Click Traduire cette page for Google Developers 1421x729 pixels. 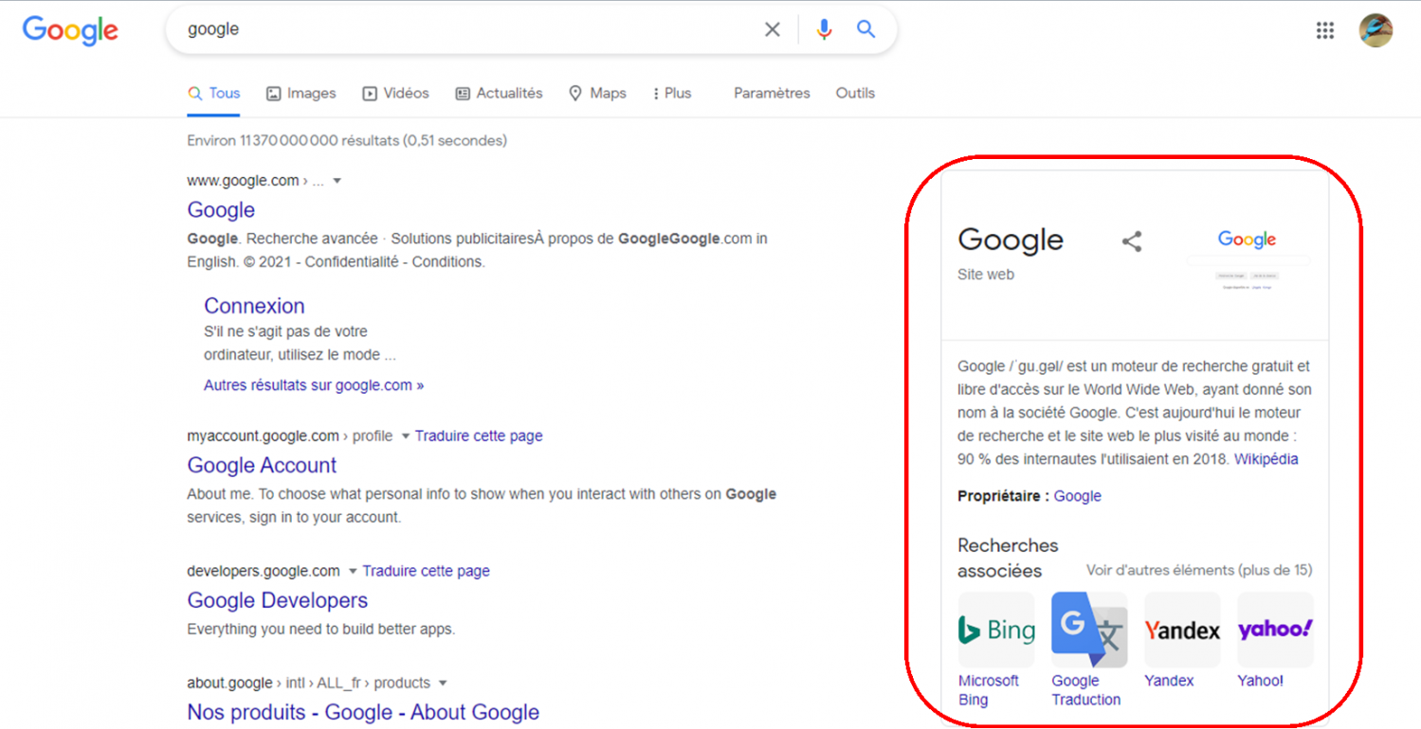(426, 572)
